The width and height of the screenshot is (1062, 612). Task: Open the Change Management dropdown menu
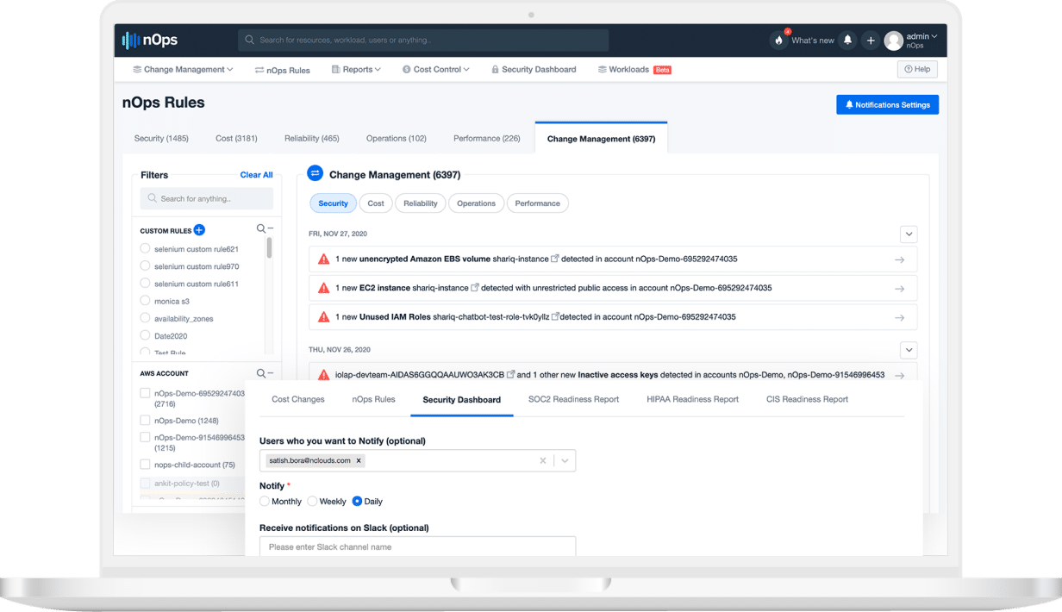pyautogui.click(x=183, y=69)
